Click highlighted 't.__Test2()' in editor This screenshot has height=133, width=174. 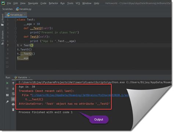click(x=26, y=54)
